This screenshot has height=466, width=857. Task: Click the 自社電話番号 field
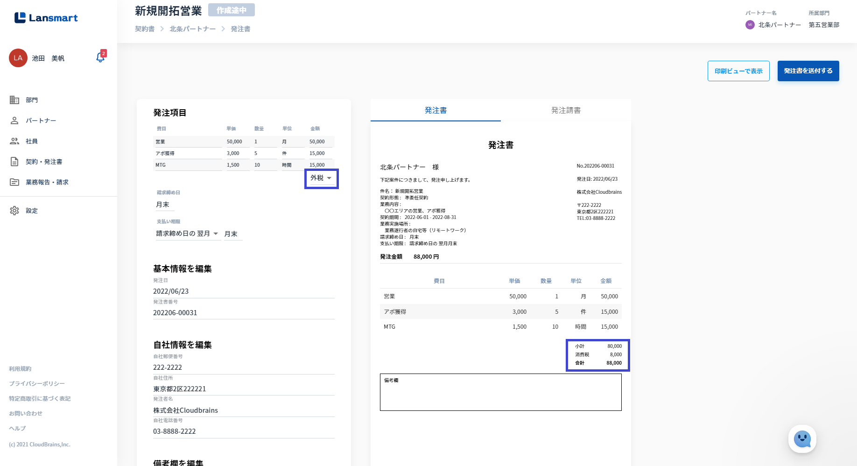pyautogui.click(x=244, y=431)
